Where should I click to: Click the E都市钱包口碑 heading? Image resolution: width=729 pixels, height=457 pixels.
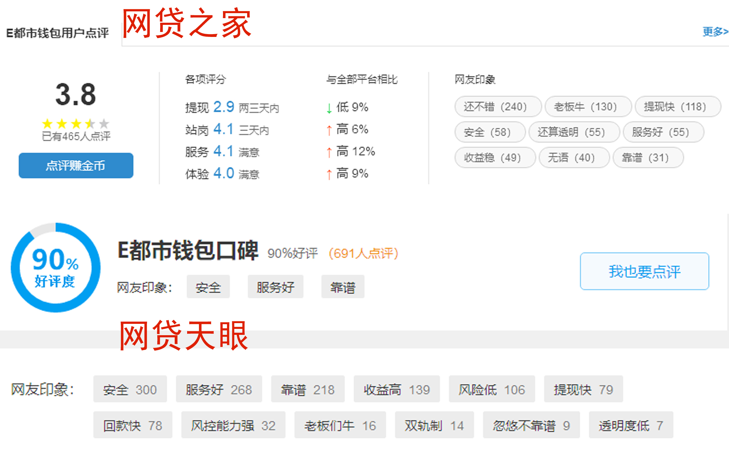click(188, 251)
